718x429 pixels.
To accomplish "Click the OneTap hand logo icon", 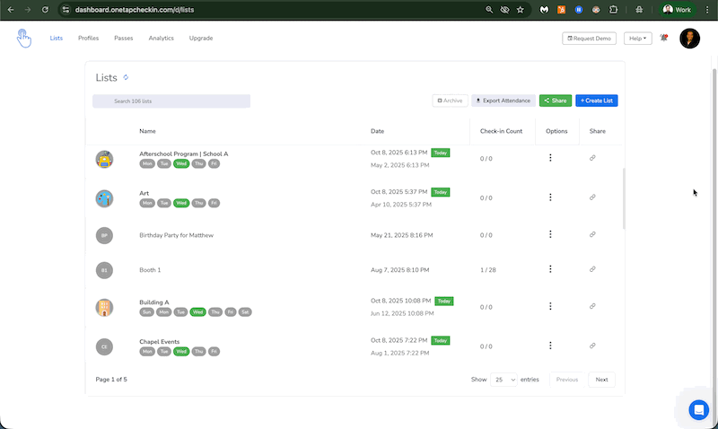I will click(x=23, y=39).
